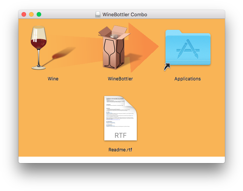The image size is (243, 191).
Task: Click the "WineBottler" name label
Action: tap(120, 79)
